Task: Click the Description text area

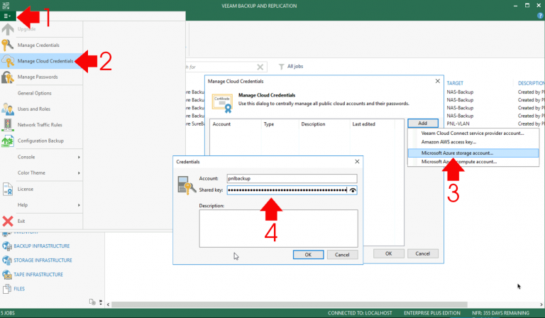Action: [278, 229]
